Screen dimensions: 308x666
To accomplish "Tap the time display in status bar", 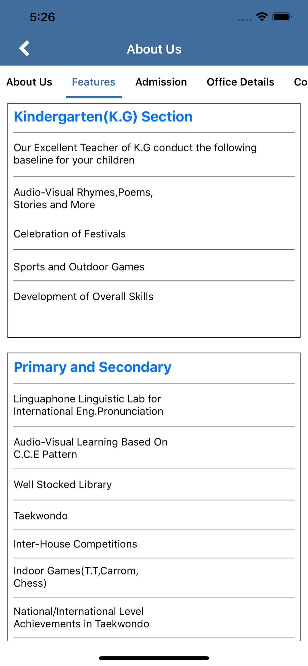I will tap(42, 17).
